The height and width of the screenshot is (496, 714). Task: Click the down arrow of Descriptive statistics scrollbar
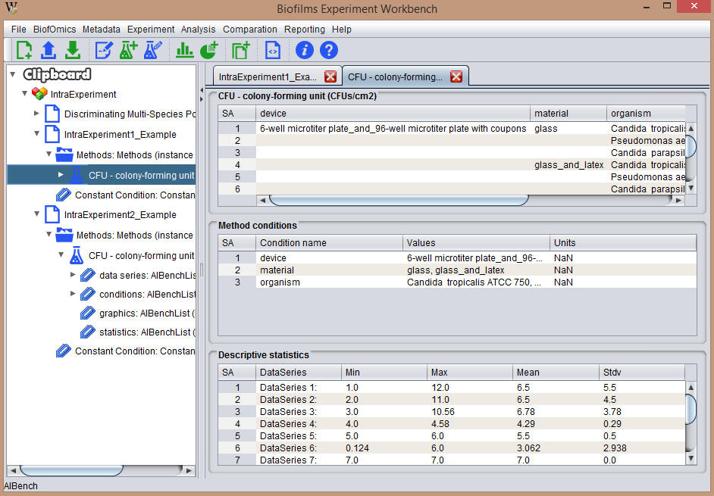[691, 459]
